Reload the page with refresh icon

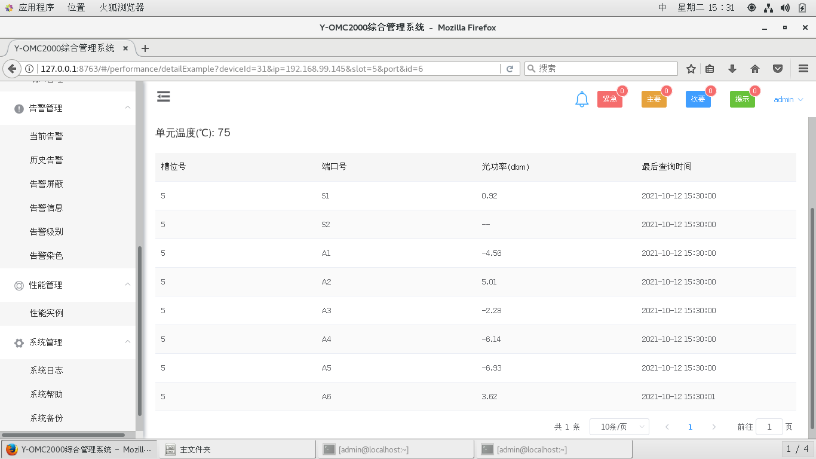click(x=510, y=69)
